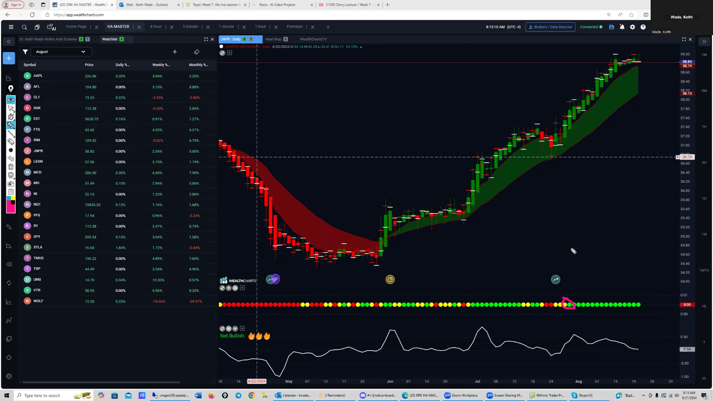
Task: Toggle T badge on JNPR - Daily tab
Action: coord(251,39)
